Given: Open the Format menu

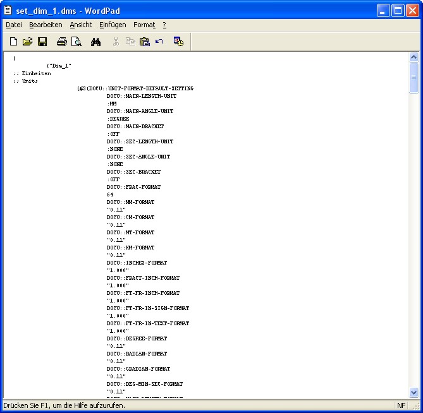Looking at the screenshot, I should pos(144,25).
